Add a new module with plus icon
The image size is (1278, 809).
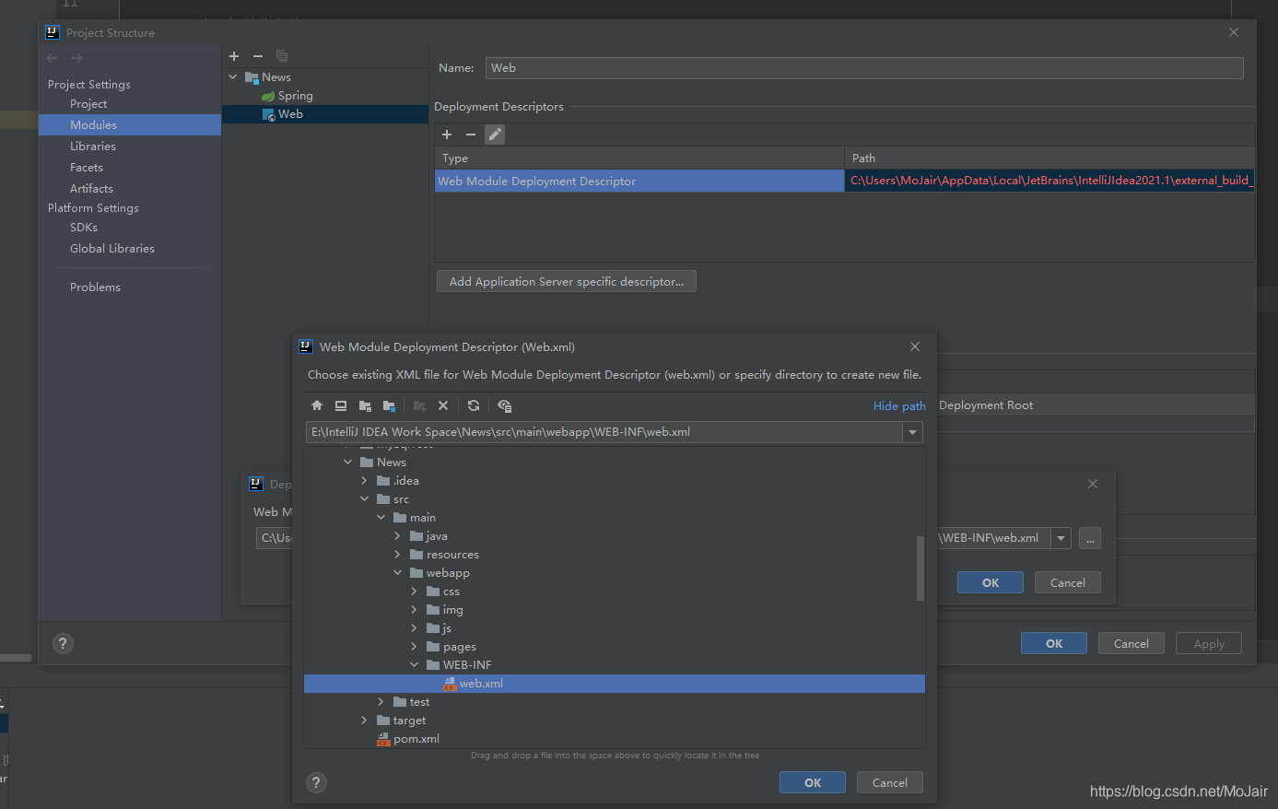point(234,56)
